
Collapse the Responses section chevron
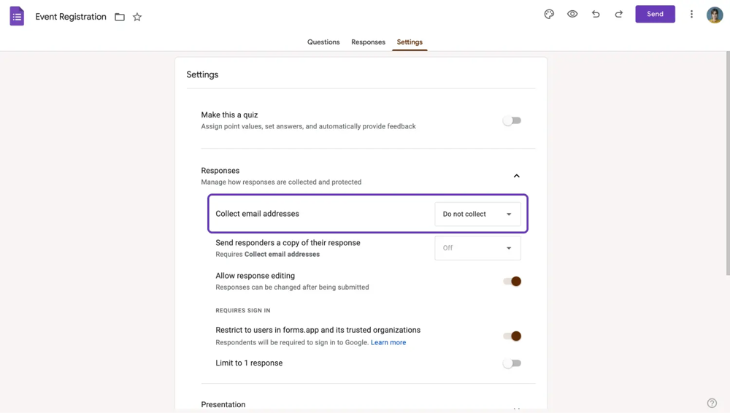516,176
